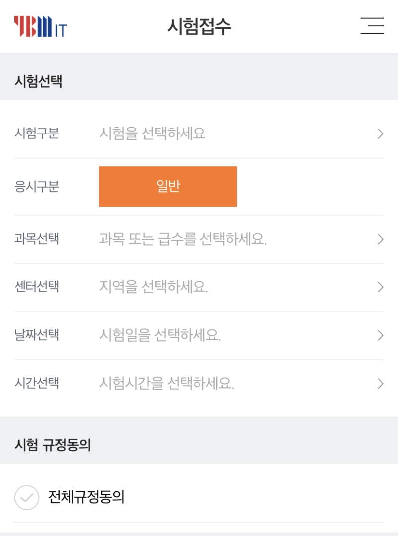398x536 pixels.
Task: Open the hamburger menu icon
Action: (372, 26)
